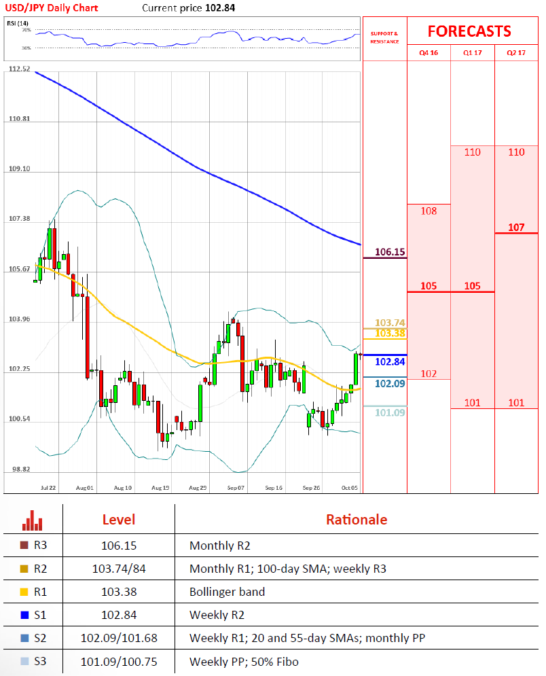
Task: Click the Q1 17 median forecast 105
Action: click(x=472, y=286)
